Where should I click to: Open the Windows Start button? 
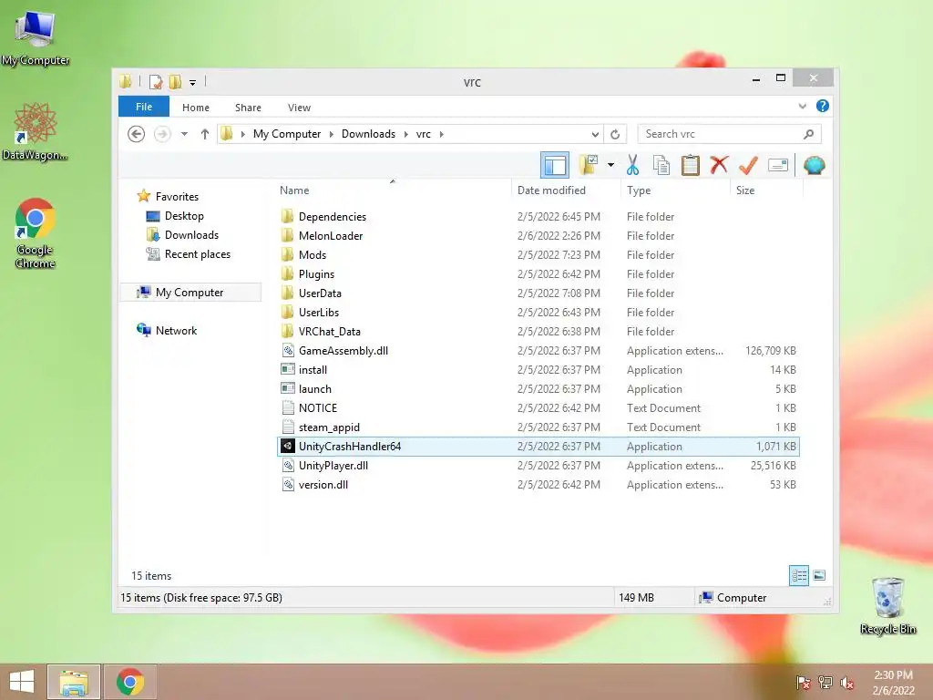tap(22, 682)
